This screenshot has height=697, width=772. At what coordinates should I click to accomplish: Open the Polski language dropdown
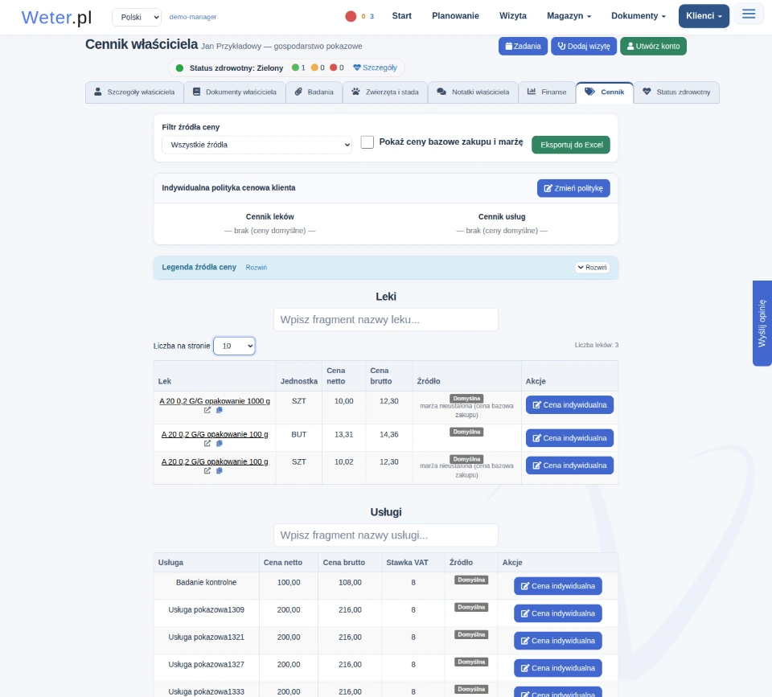coord(137,17)
